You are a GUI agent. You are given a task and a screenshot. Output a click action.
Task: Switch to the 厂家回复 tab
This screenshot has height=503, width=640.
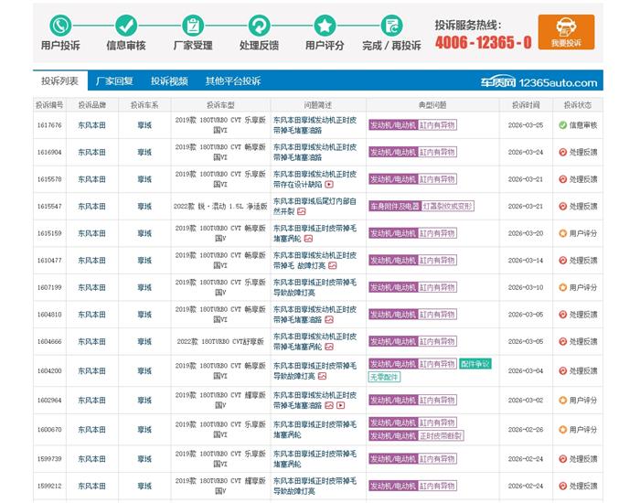(114, 80)
